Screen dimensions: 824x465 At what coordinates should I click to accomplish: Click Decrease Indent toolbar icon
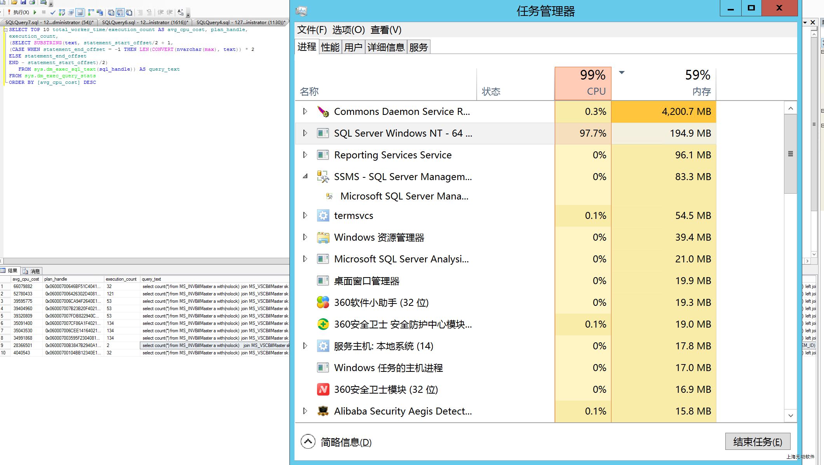tap(160, 12)
